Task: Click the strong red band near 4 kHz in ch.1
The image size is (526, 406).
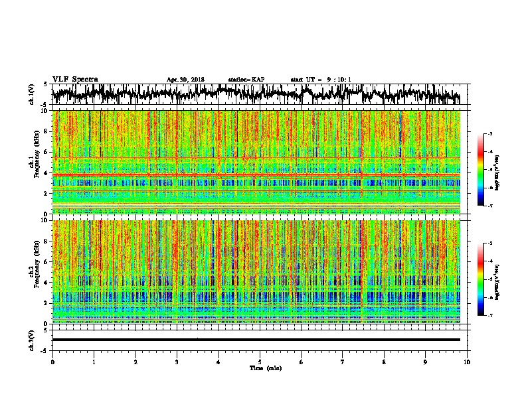Action: click(256, 175)
